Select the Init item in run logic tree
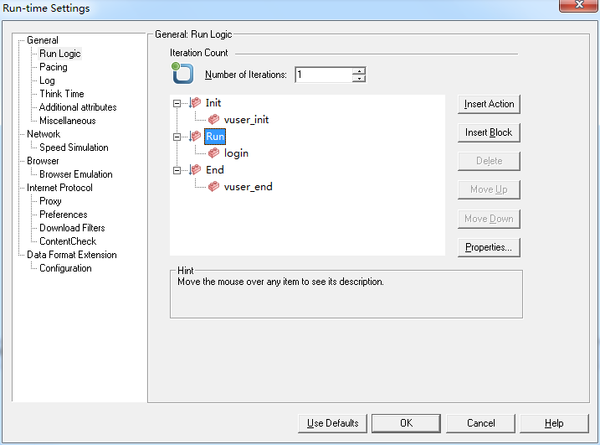This screenshot has width=600, height=445. 213,103
